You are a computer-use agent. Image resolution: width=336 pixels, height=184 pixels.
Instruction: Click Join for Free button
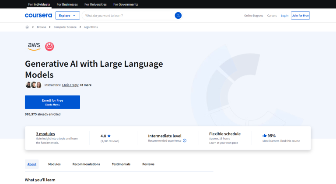300,15
